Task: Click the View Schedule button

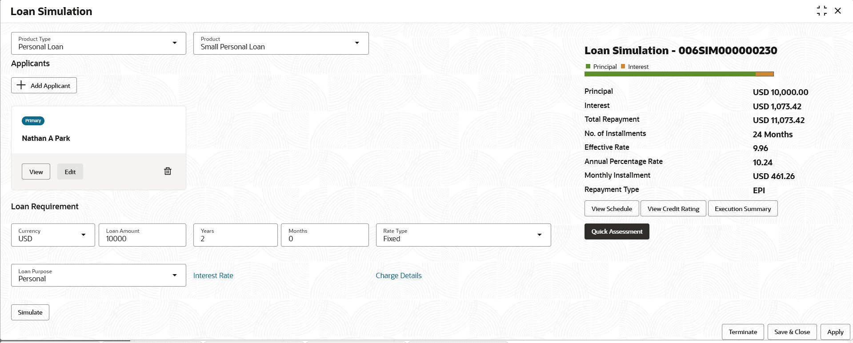Action: click(x=611, y=209)
